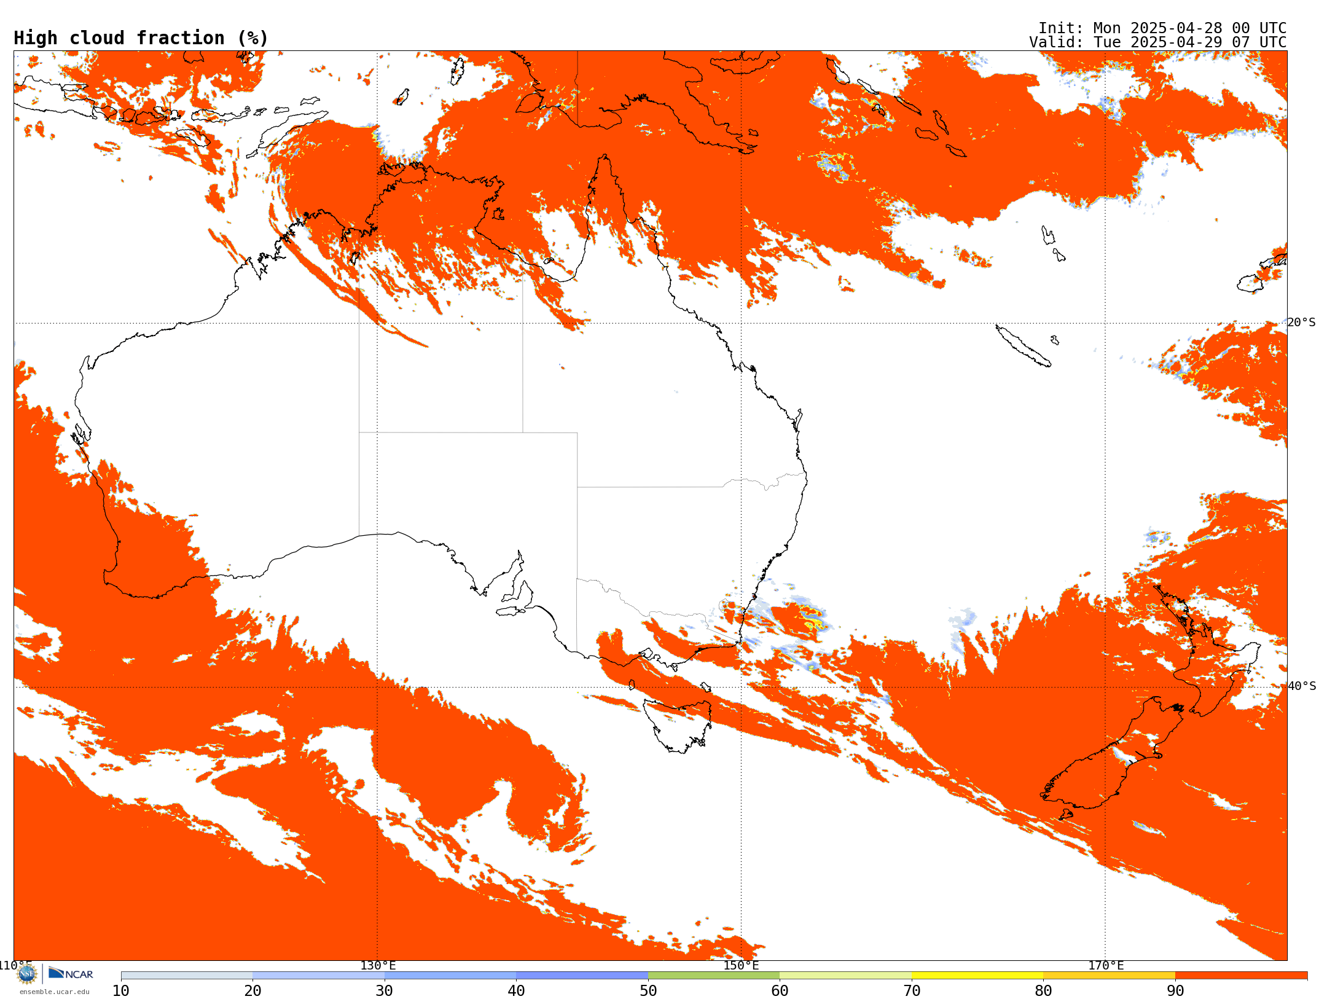The height and width of the screenshot is (999, 1327).
Task: Click the ensemble.ucar.edu text
Action: point(54,992)
